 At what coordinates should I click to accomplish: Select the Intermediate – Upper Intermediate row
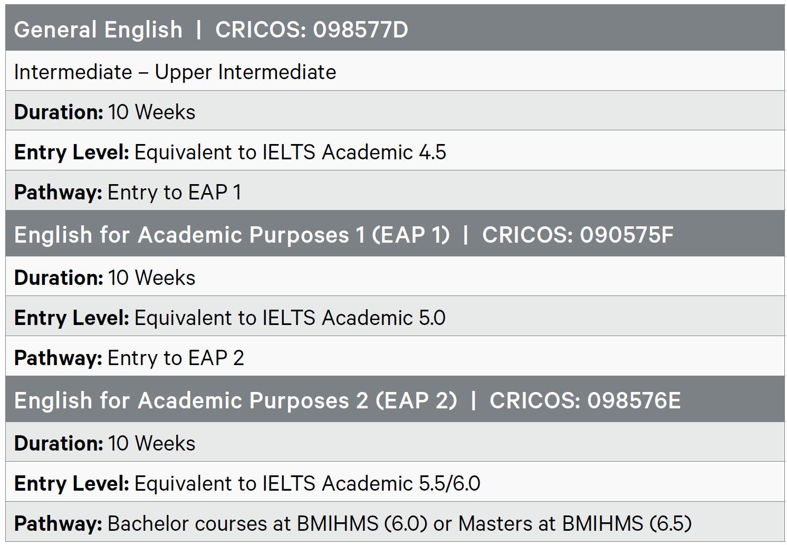(x=175, y=72)
